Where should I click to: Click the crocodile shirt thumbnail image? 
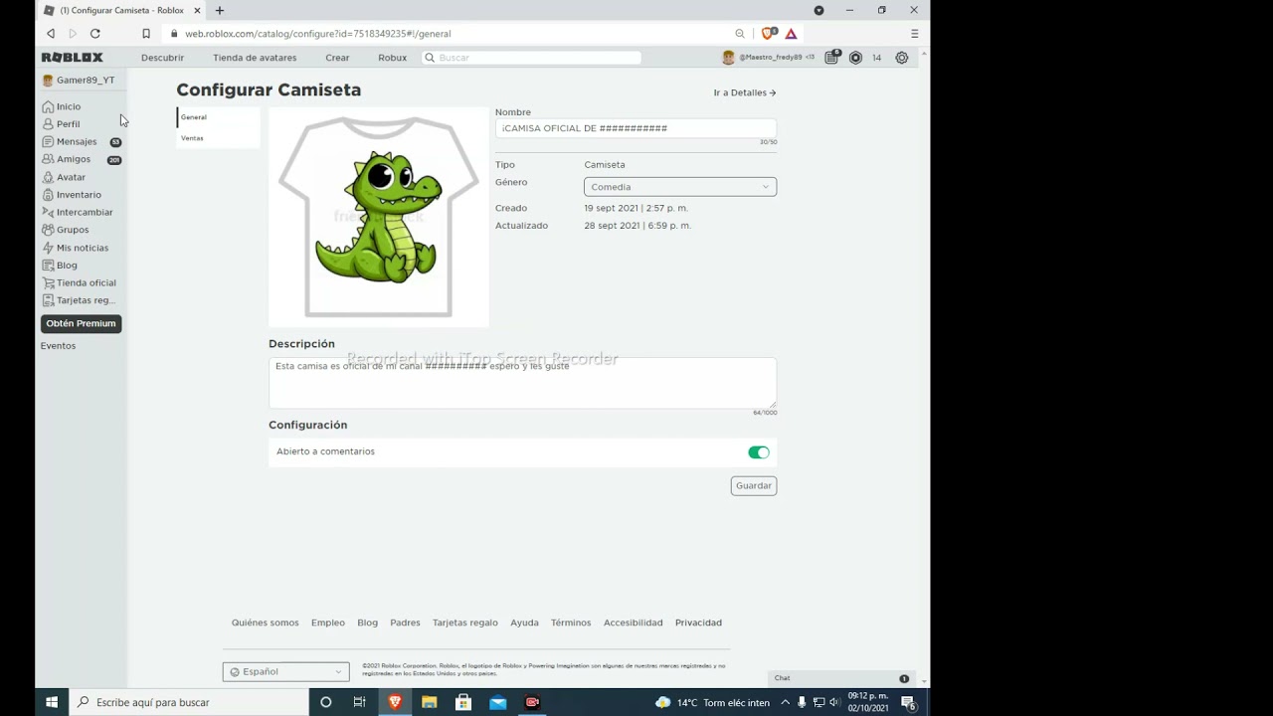378,217
